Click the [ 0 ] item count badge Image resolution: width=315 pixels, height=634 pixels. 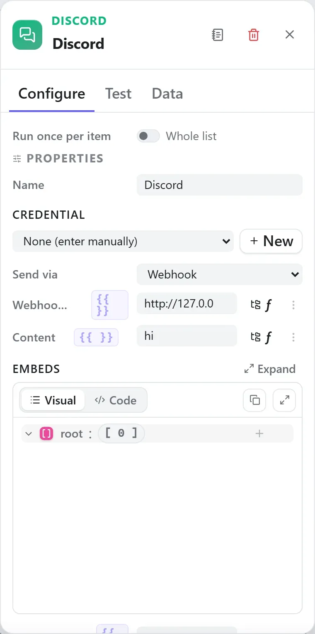click(121, 433)
